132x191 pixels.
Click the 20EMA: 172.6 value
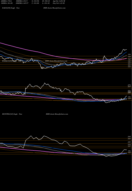tap(6, 1)
